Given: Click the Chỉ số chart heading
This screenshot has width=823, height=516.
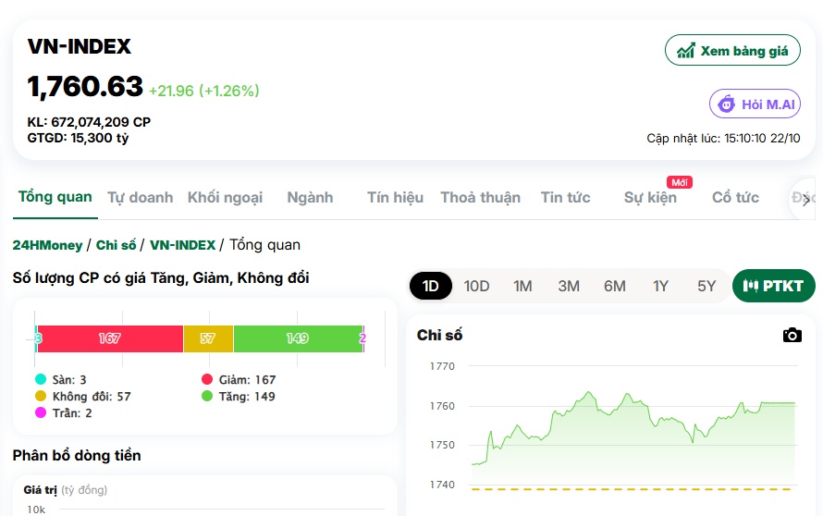Looking at the screenshot, I should click(x=439, y=335).
